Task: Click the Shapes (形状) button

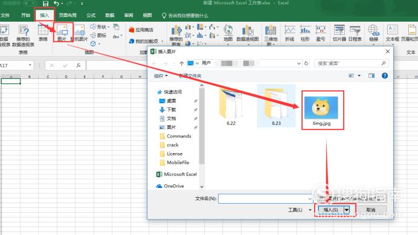Action: click(100, 27)
